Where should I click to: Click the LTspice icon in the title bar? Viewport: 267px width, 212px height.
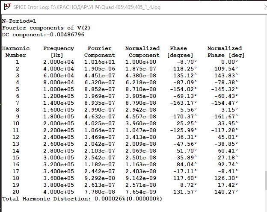click(7, 7)
